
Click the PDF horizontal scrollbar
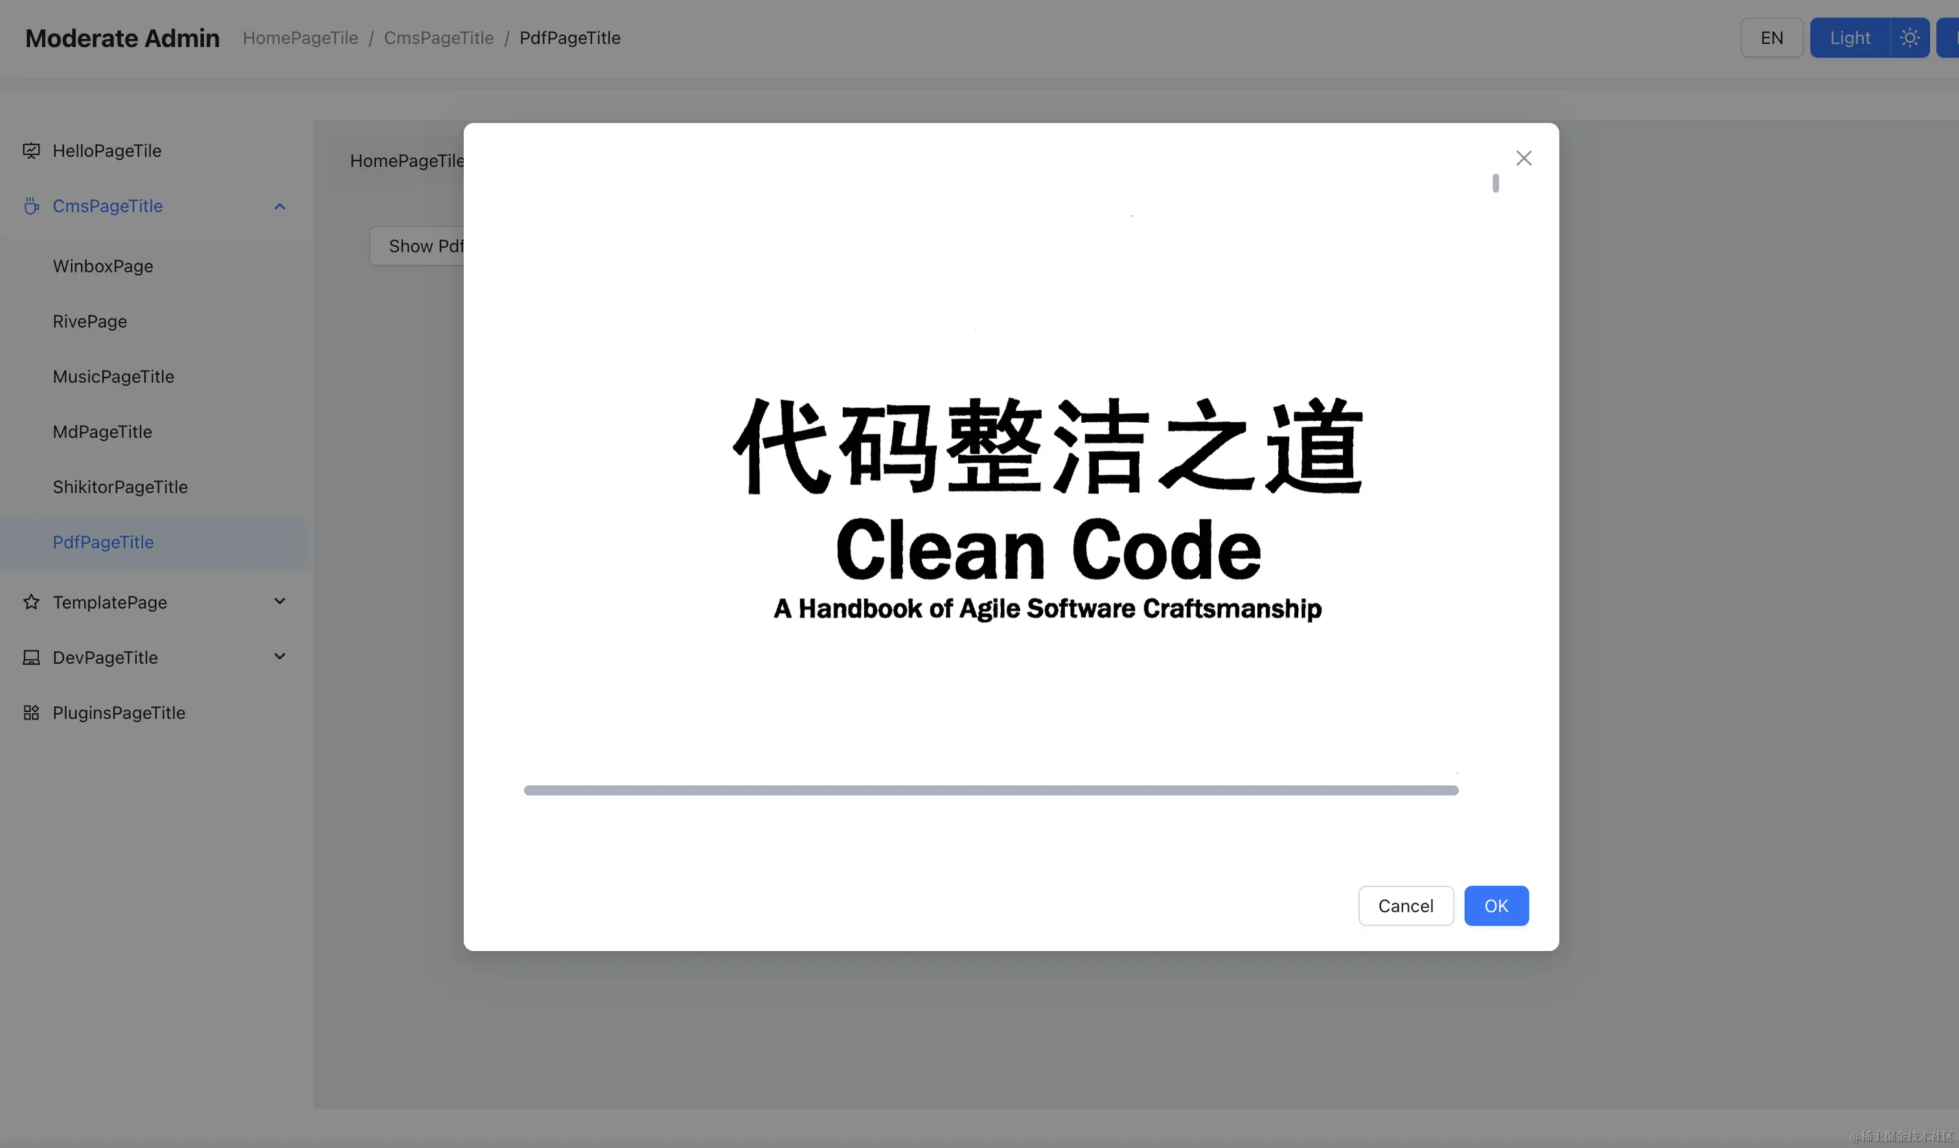pos(991,790)
